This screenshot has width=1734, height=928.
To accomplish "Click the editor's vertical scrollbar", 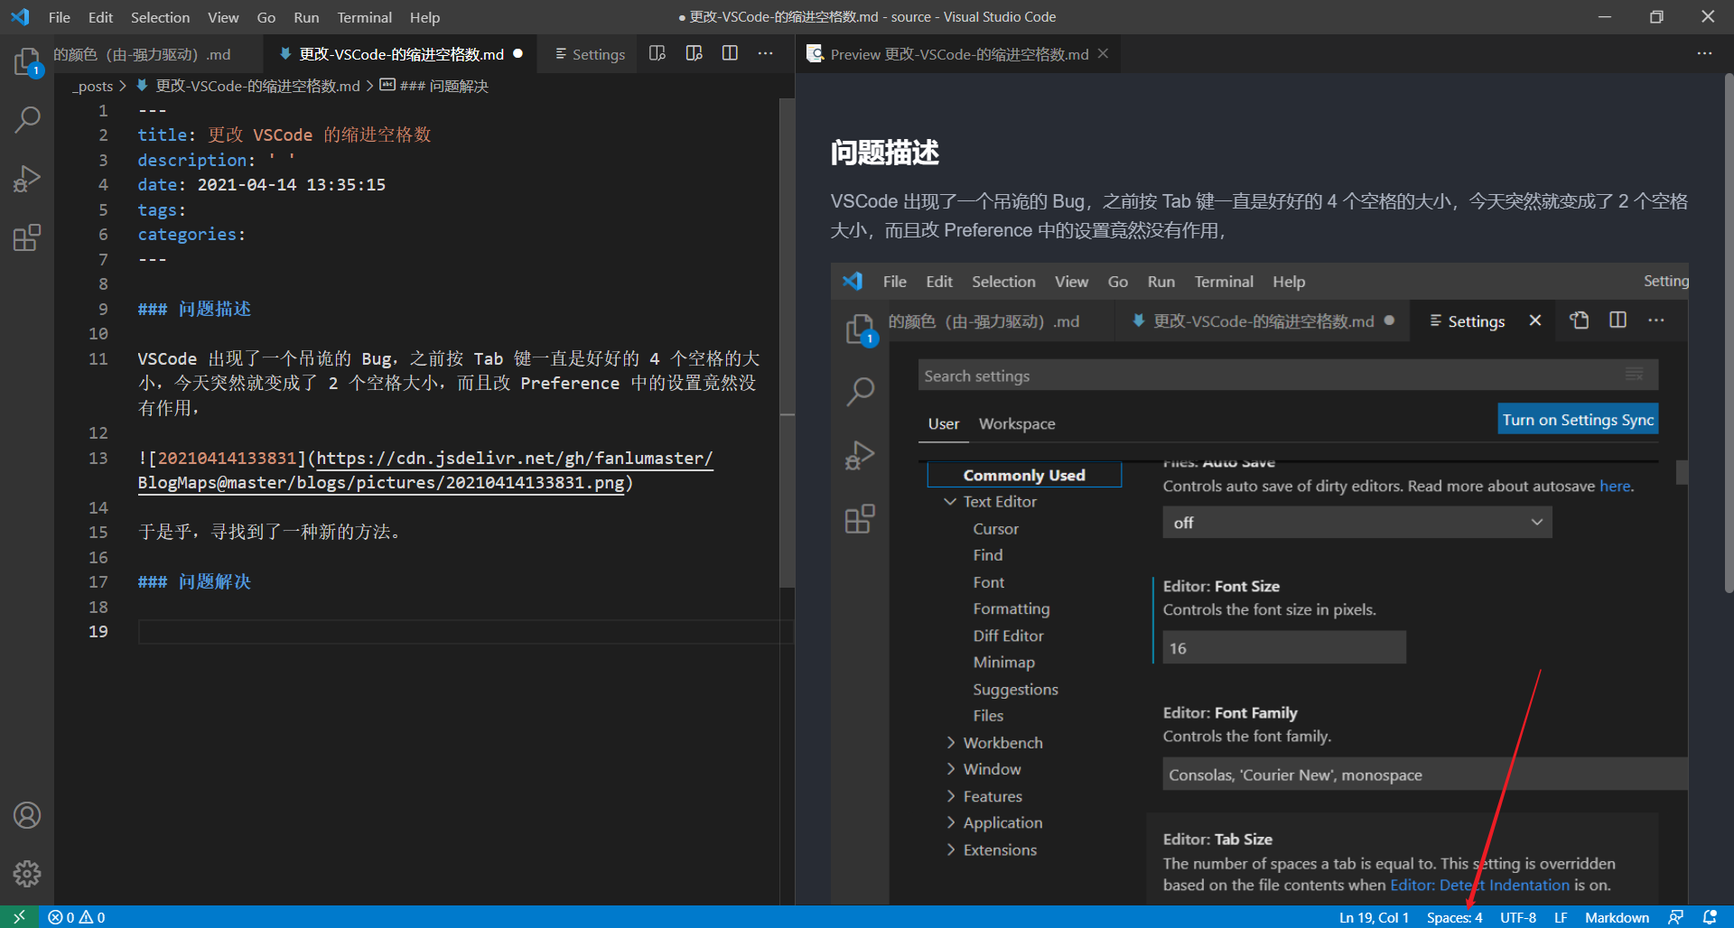I will pos(788,343).
